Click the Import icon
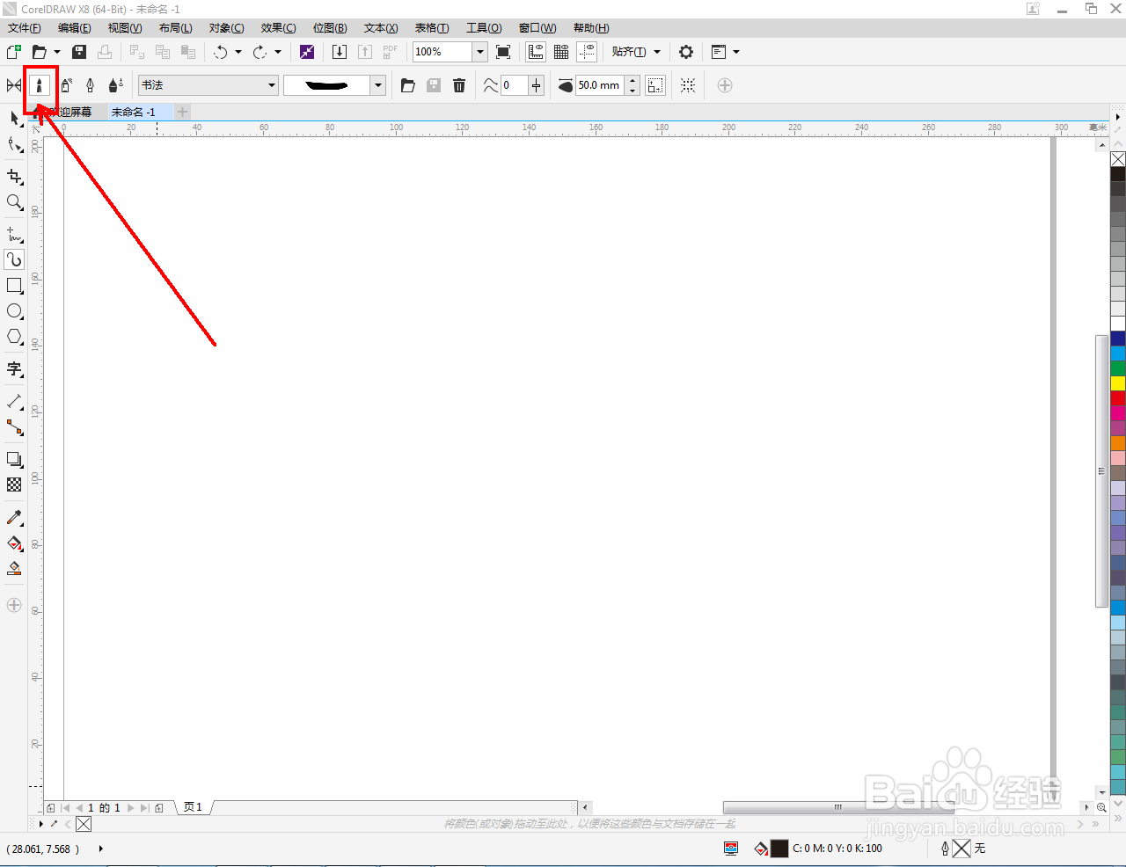This screenshot has width=1126, height=867. point(340,52)
